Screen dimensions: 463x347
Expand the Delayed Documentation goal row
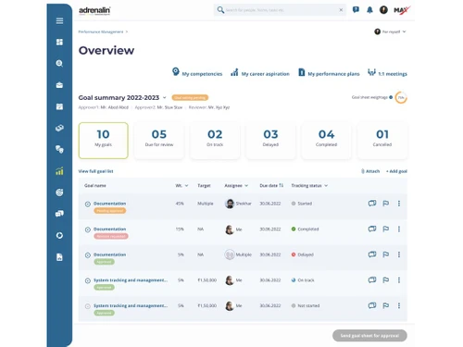(88, 255)
